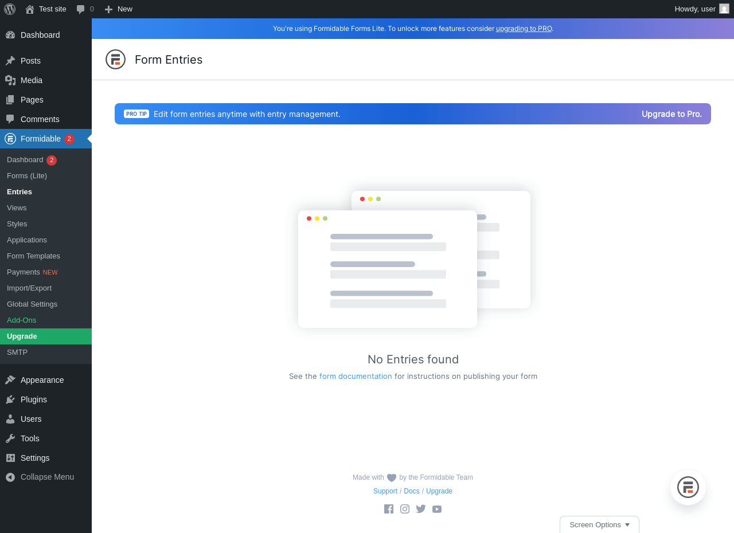Click the Plugins plug icon
This screenshot has width=734, height=533.
10,399
